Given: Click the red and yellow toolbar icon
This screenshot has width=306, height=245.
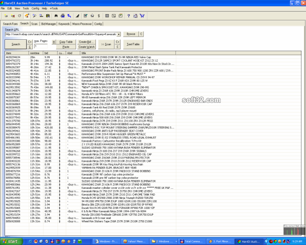Looking at the screenshot, I should point(13,16).
